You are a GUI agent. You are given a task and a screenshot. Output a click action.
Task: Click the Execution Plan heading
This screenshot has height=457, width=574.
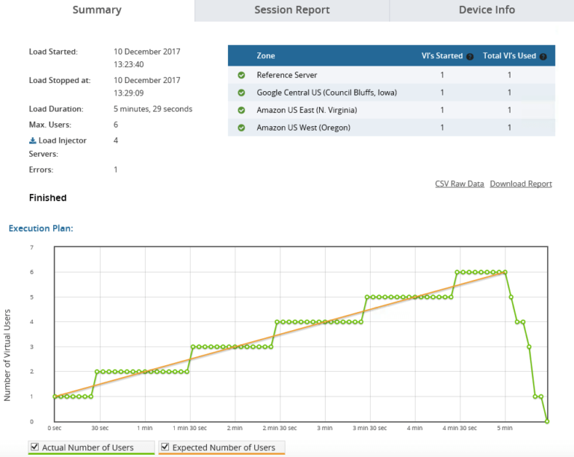41,228
